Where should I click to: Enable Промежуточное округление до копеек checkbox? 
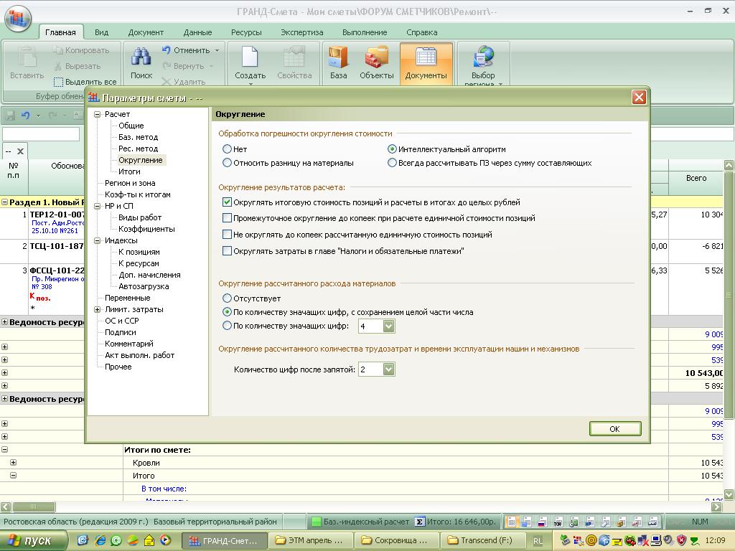coord(228,218)
